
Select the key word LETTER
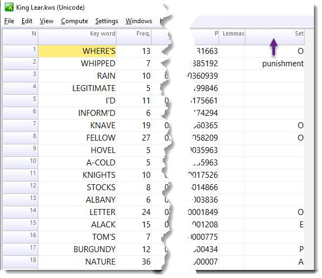tap(77, 212)
